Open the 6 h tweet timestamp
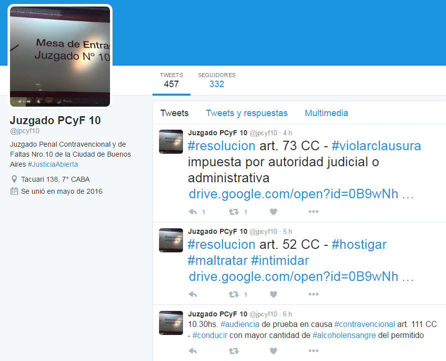Image resolution: width=446 pixels, height=361 pixels. [x=287, y=314]
